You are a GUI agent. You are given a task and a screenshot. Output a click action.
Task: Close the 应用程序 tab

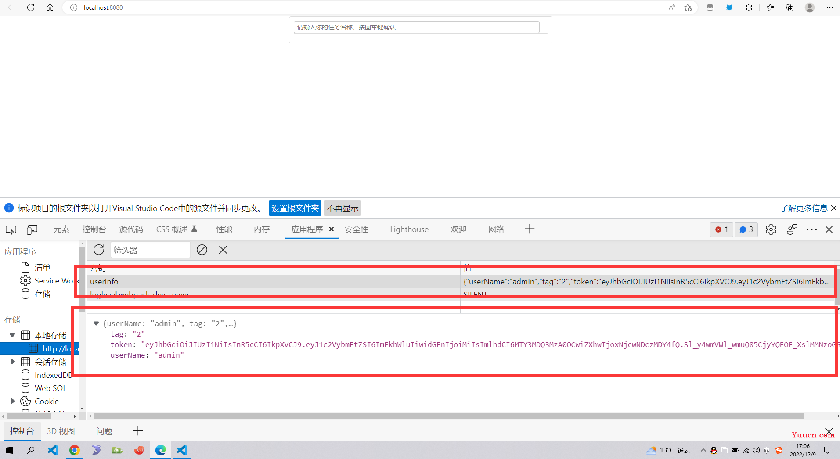pos(332,229)
